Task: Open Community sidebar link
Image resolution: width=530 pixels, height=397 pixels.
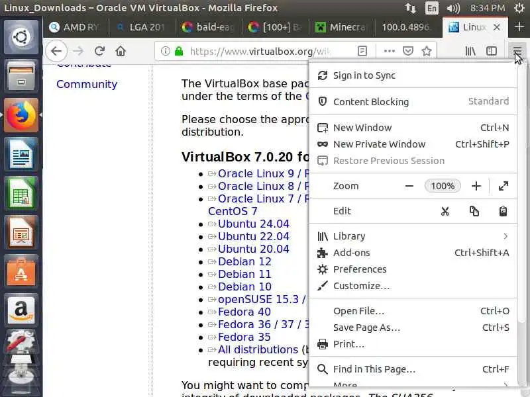Action: [x=87, y=84]
